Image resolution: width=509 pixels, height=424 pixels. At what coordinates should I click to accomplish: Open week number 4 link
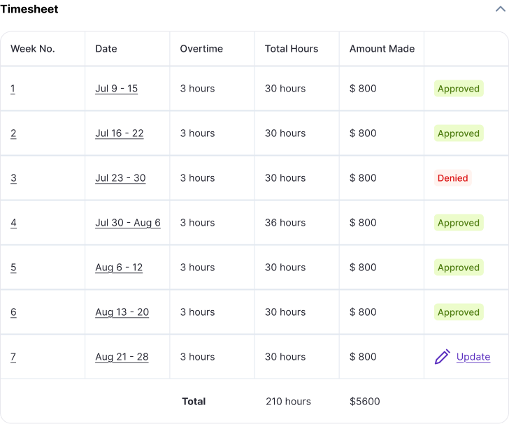[x=13, y=223]
